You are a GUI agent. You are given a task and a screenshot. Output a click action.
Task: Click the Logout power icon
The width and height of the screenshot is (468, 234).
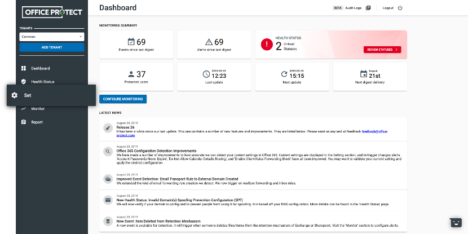(x=400, y=8)
